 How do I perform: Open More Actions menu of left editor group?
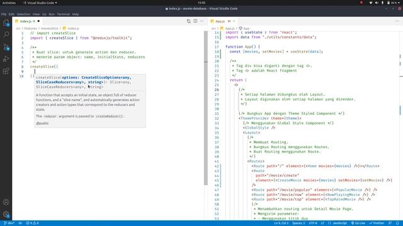[201, 21]
